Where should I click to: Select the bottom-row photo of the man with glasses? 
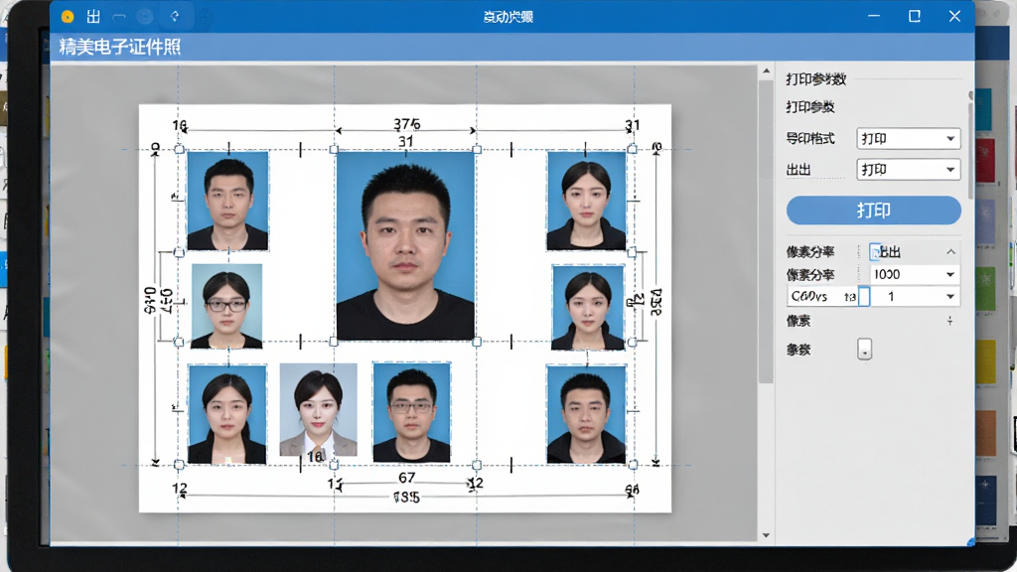[412, 412]
